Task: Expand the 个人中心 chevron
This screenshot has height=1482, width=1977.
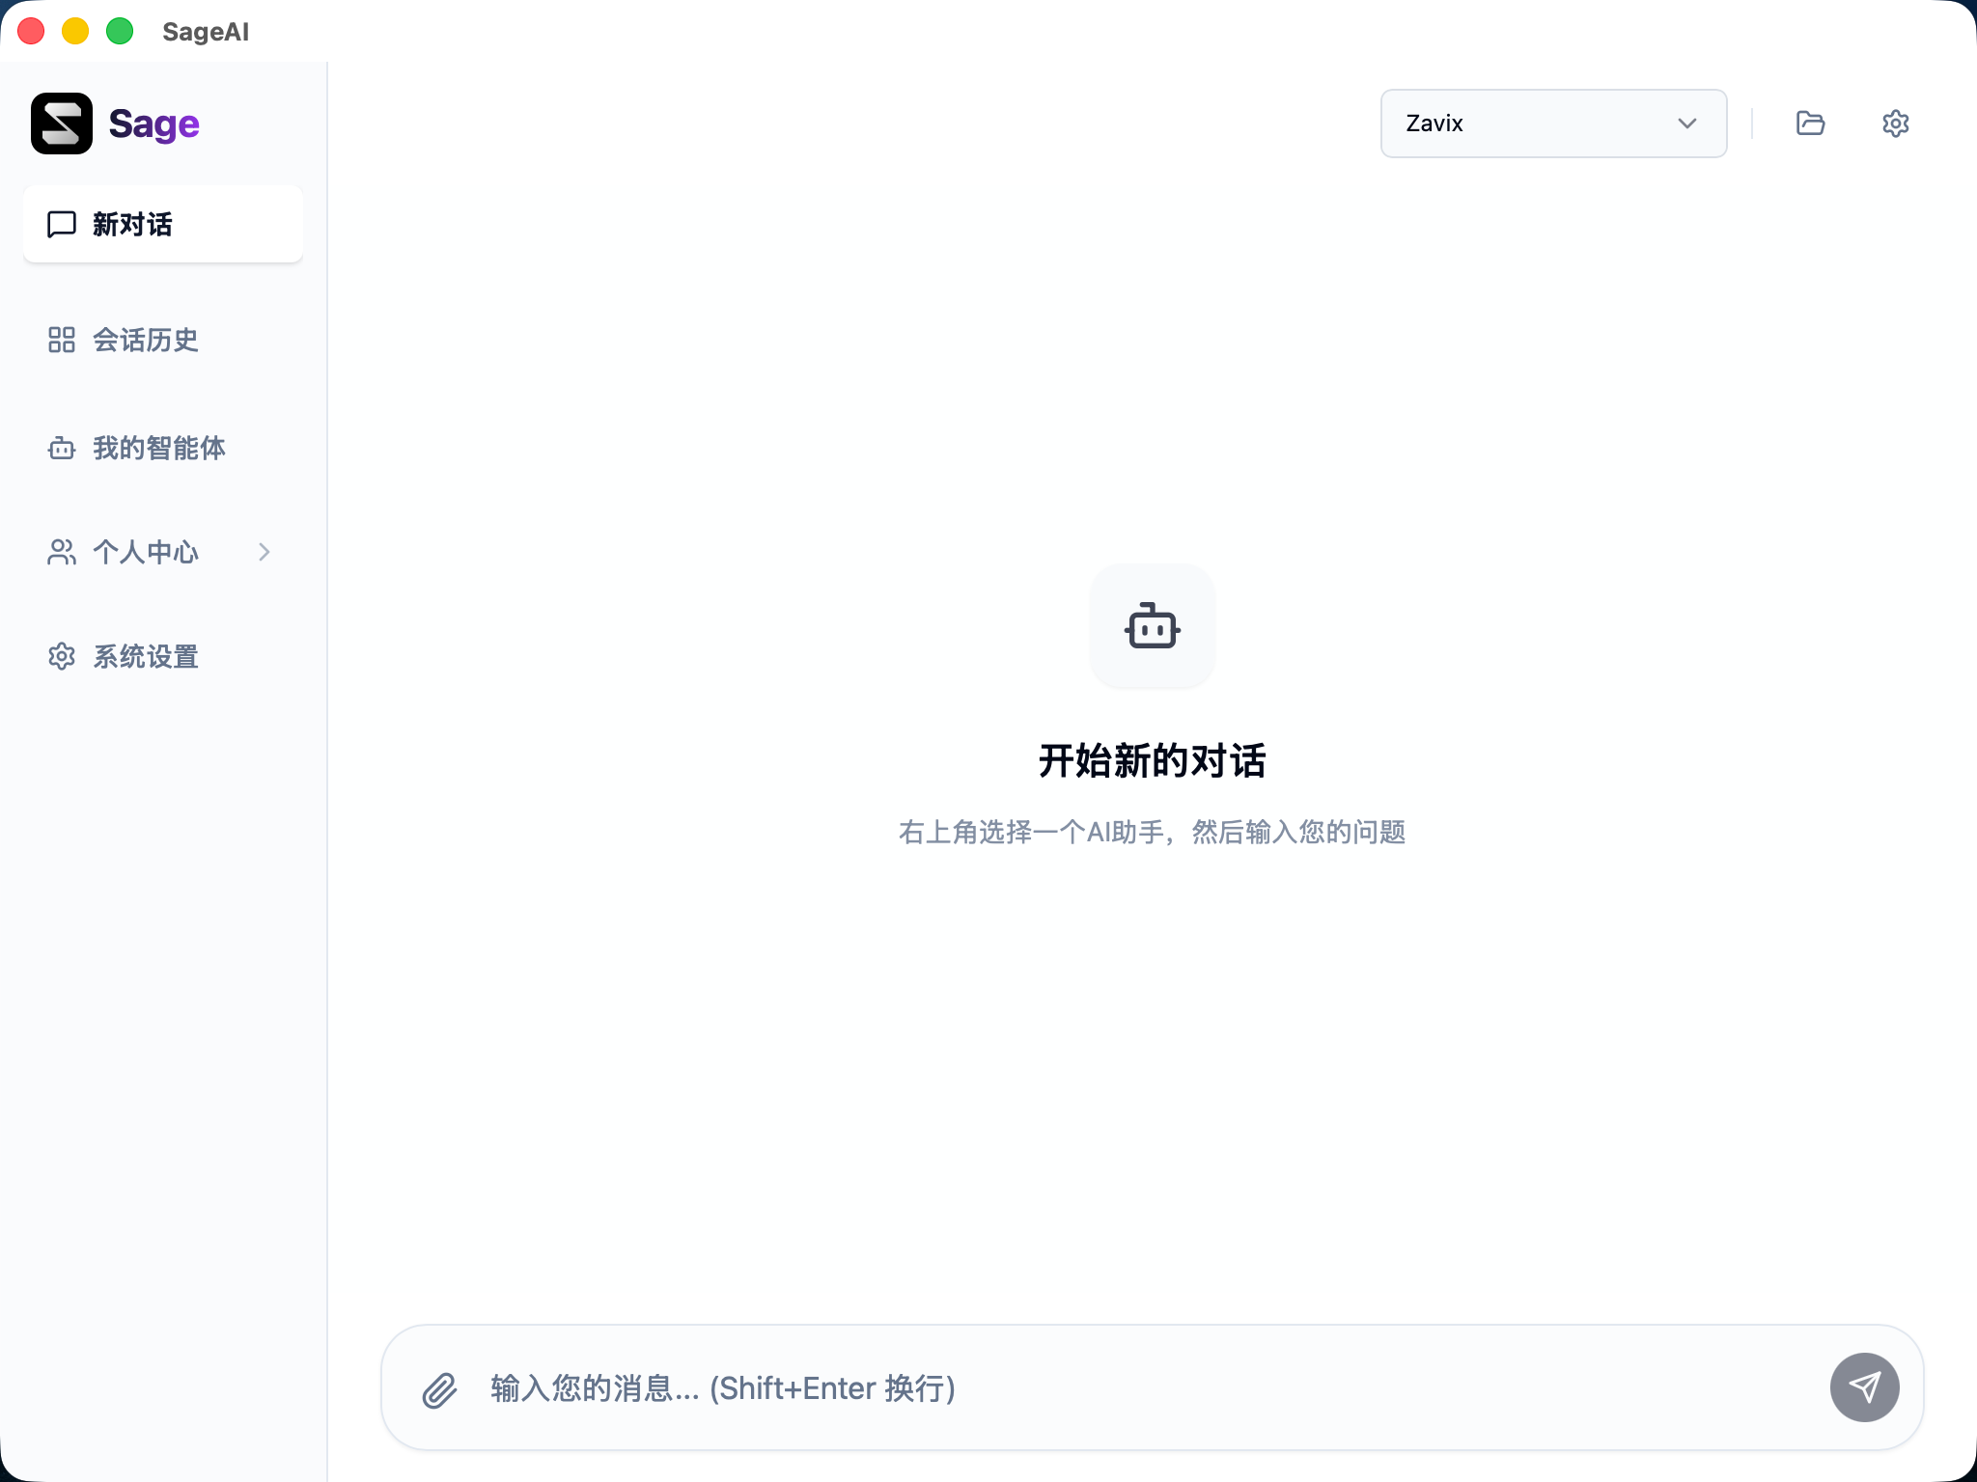Action: point(265,552)
